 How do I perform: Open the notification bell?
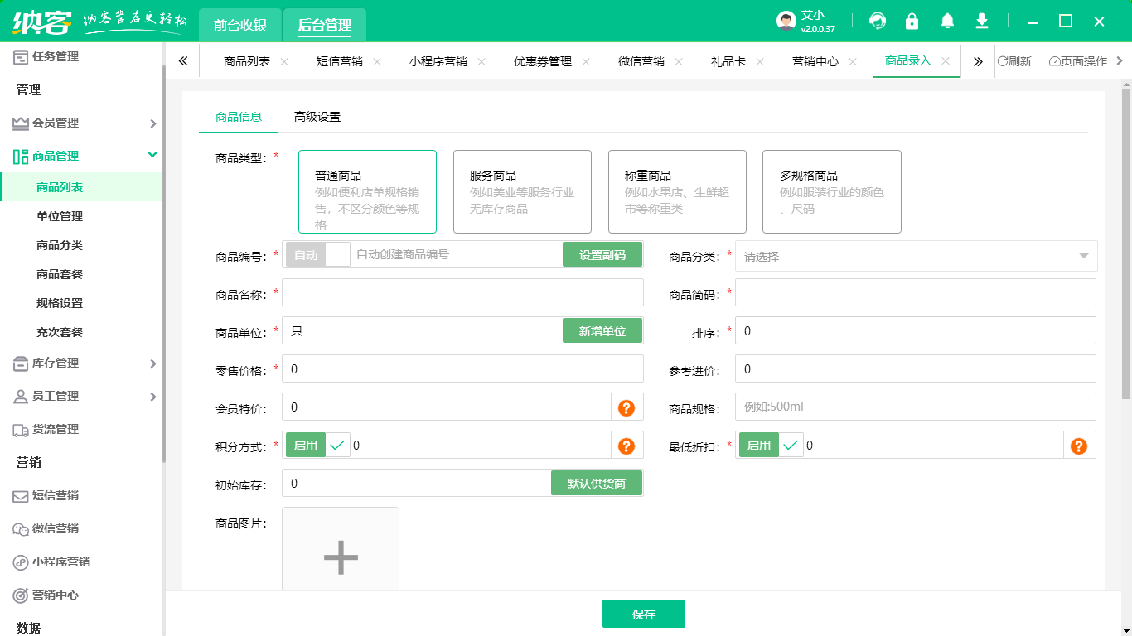pyautogui.click(x=947, y=22)
